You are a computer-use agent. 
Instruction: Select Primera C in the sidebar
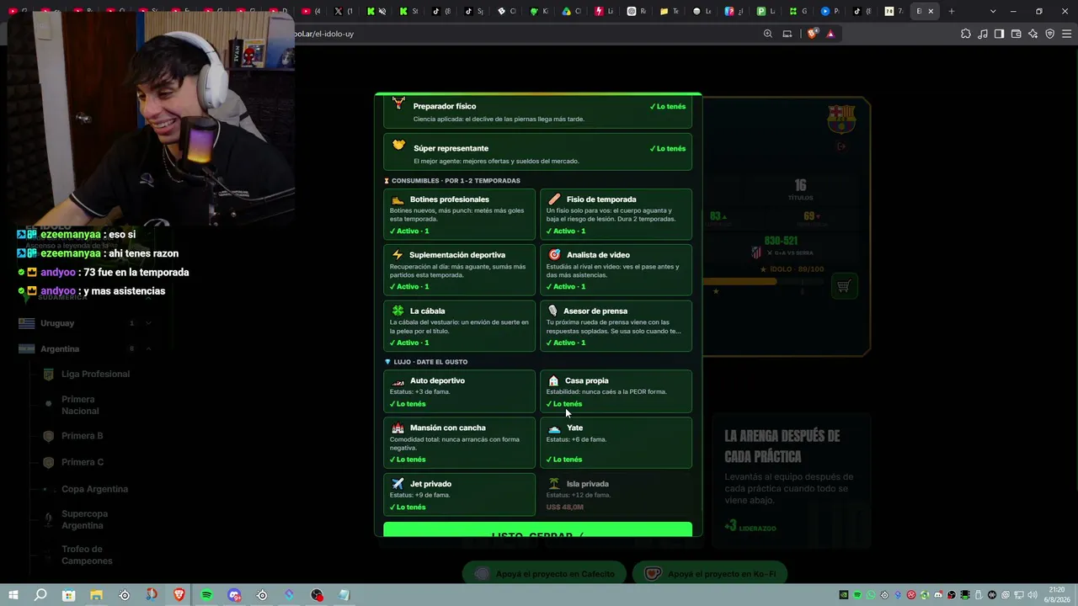(83, 462)
